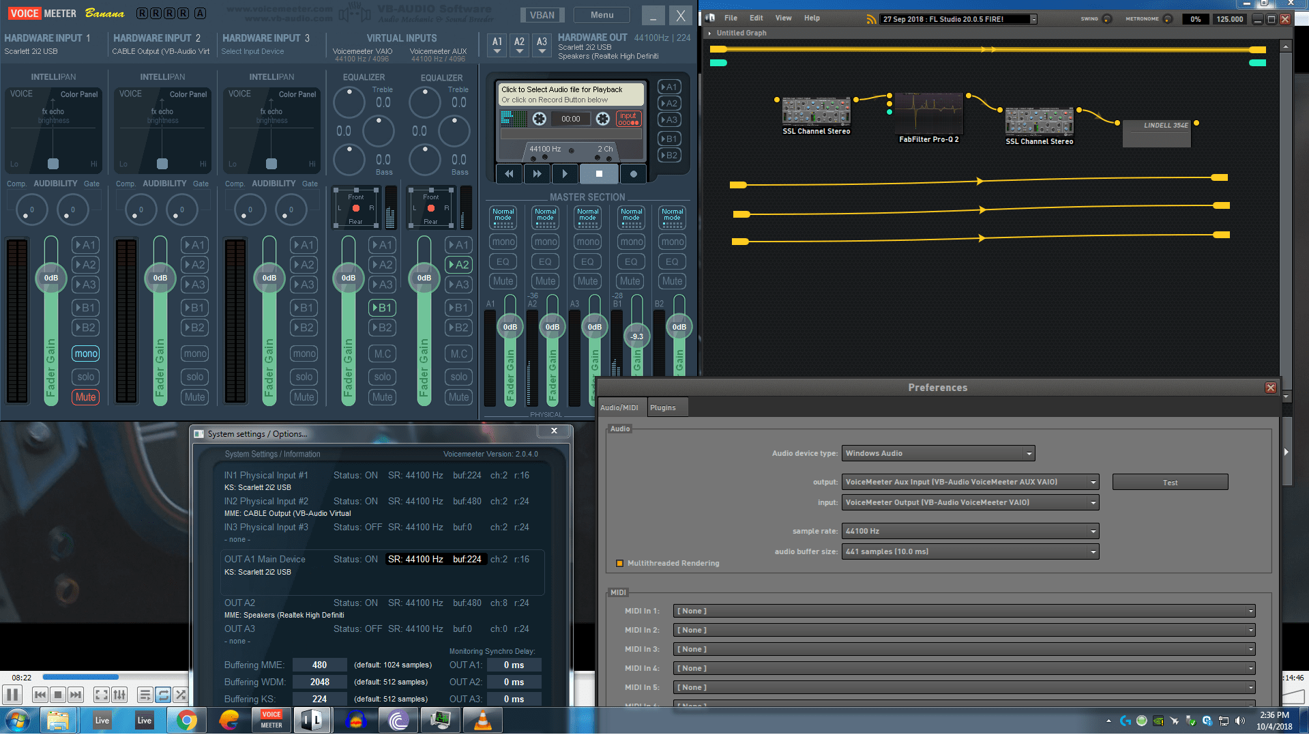
Task: Click VLC previous track button
Action: pos(40,695)
